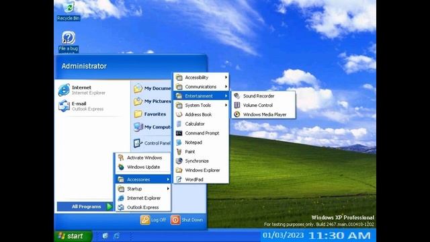Click the All Programs label

coord(87,206)
